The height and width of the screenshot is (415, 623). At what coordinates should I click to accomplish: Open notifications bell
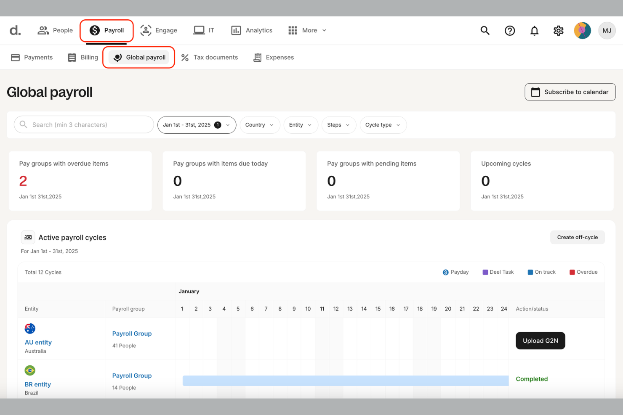coord(534,31)
